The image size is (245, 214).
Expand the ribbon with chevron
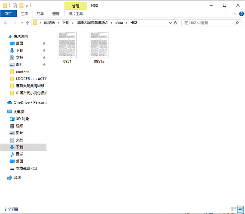pos(235,14)
